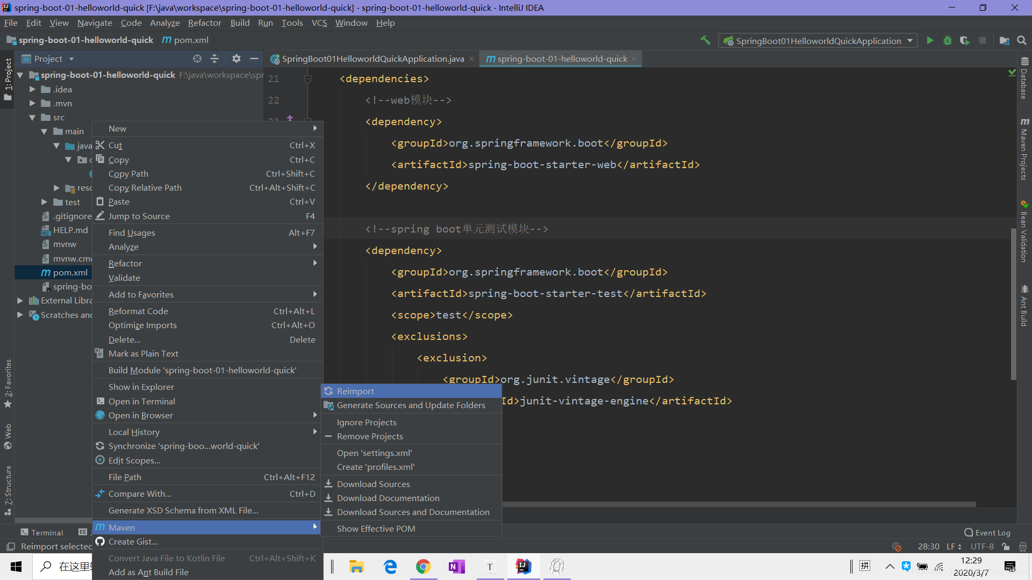
Task: Select Reimport in Maven submenu
Action: click(411, 391)
